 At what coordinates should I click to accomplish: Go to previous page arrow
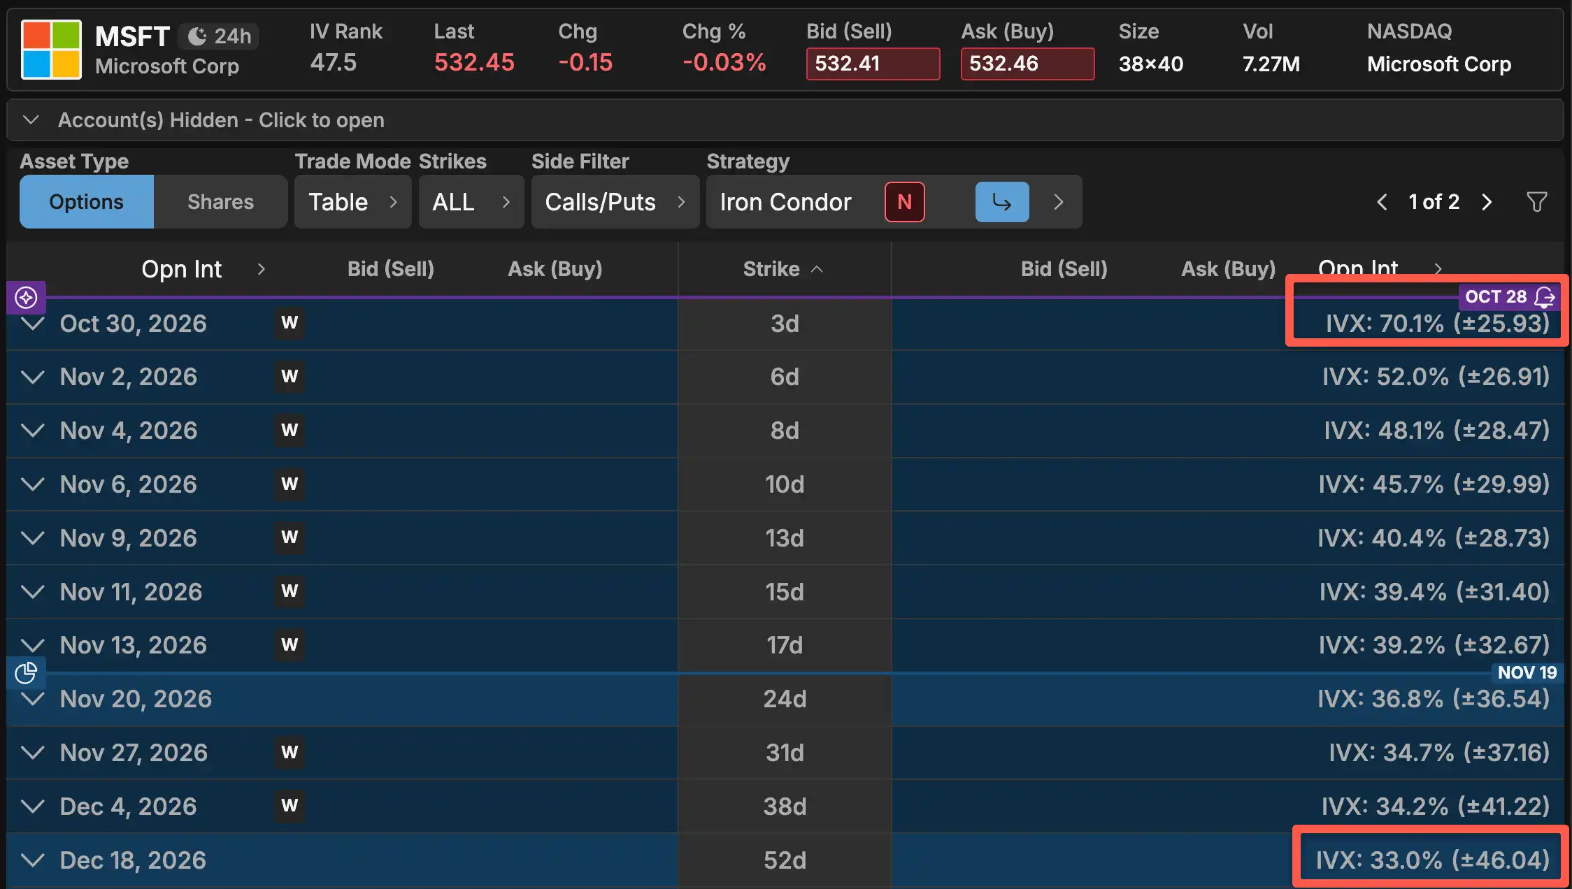click(x=1382, y=202)
